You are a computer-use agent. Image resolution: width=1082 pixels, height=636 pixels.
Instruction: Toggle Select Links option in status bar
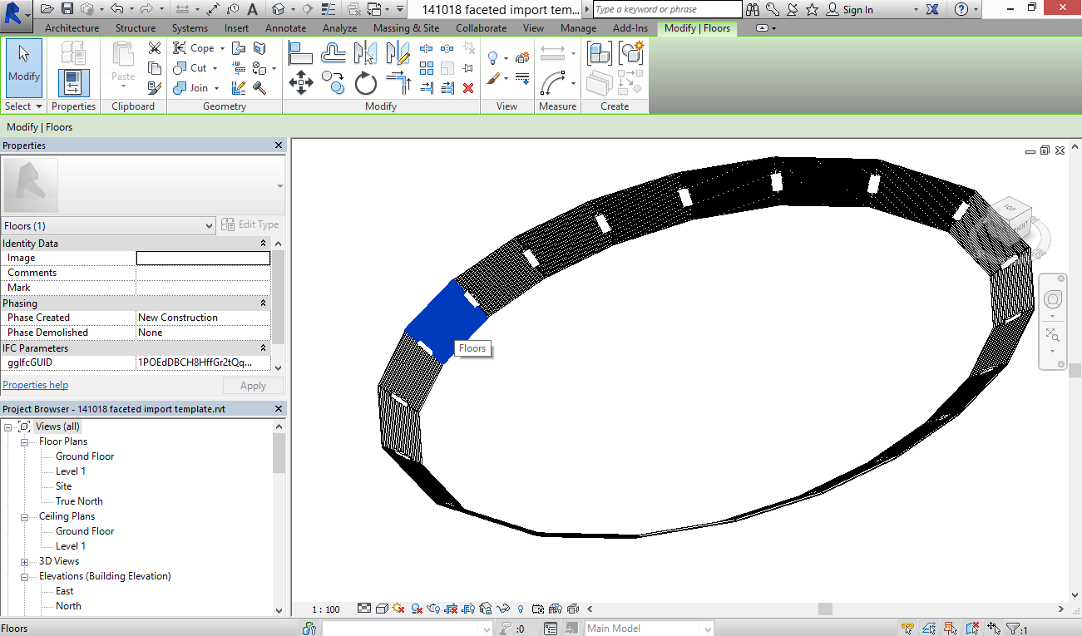pos(907,629)
